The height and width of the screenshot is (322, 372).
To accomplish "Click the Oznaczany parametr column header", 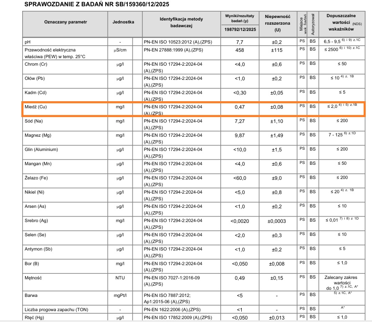I will tap(65, 21).
